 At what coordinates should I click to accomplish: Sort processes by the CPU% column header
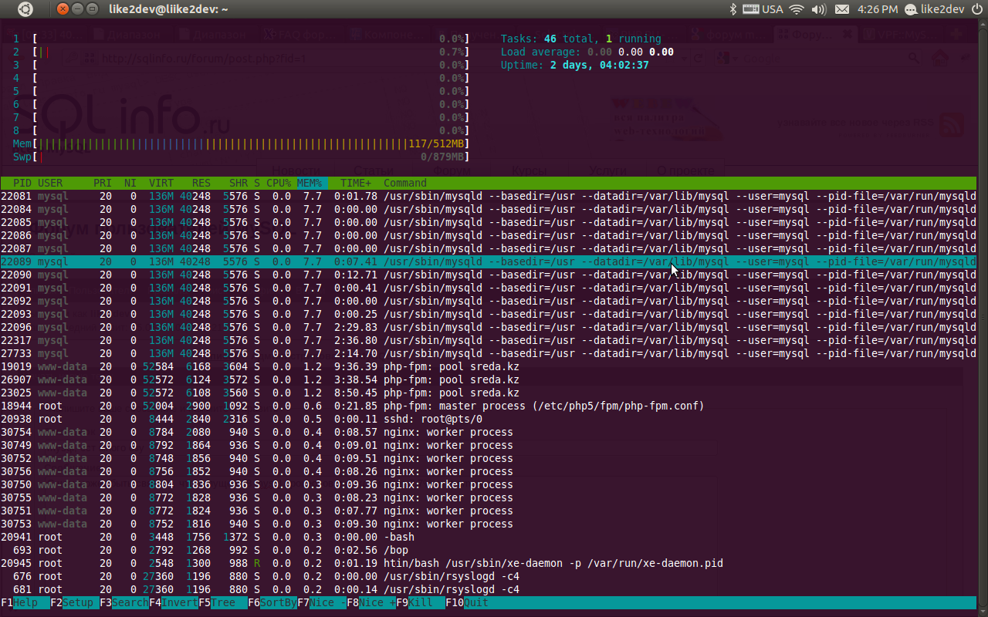[279, 183]
